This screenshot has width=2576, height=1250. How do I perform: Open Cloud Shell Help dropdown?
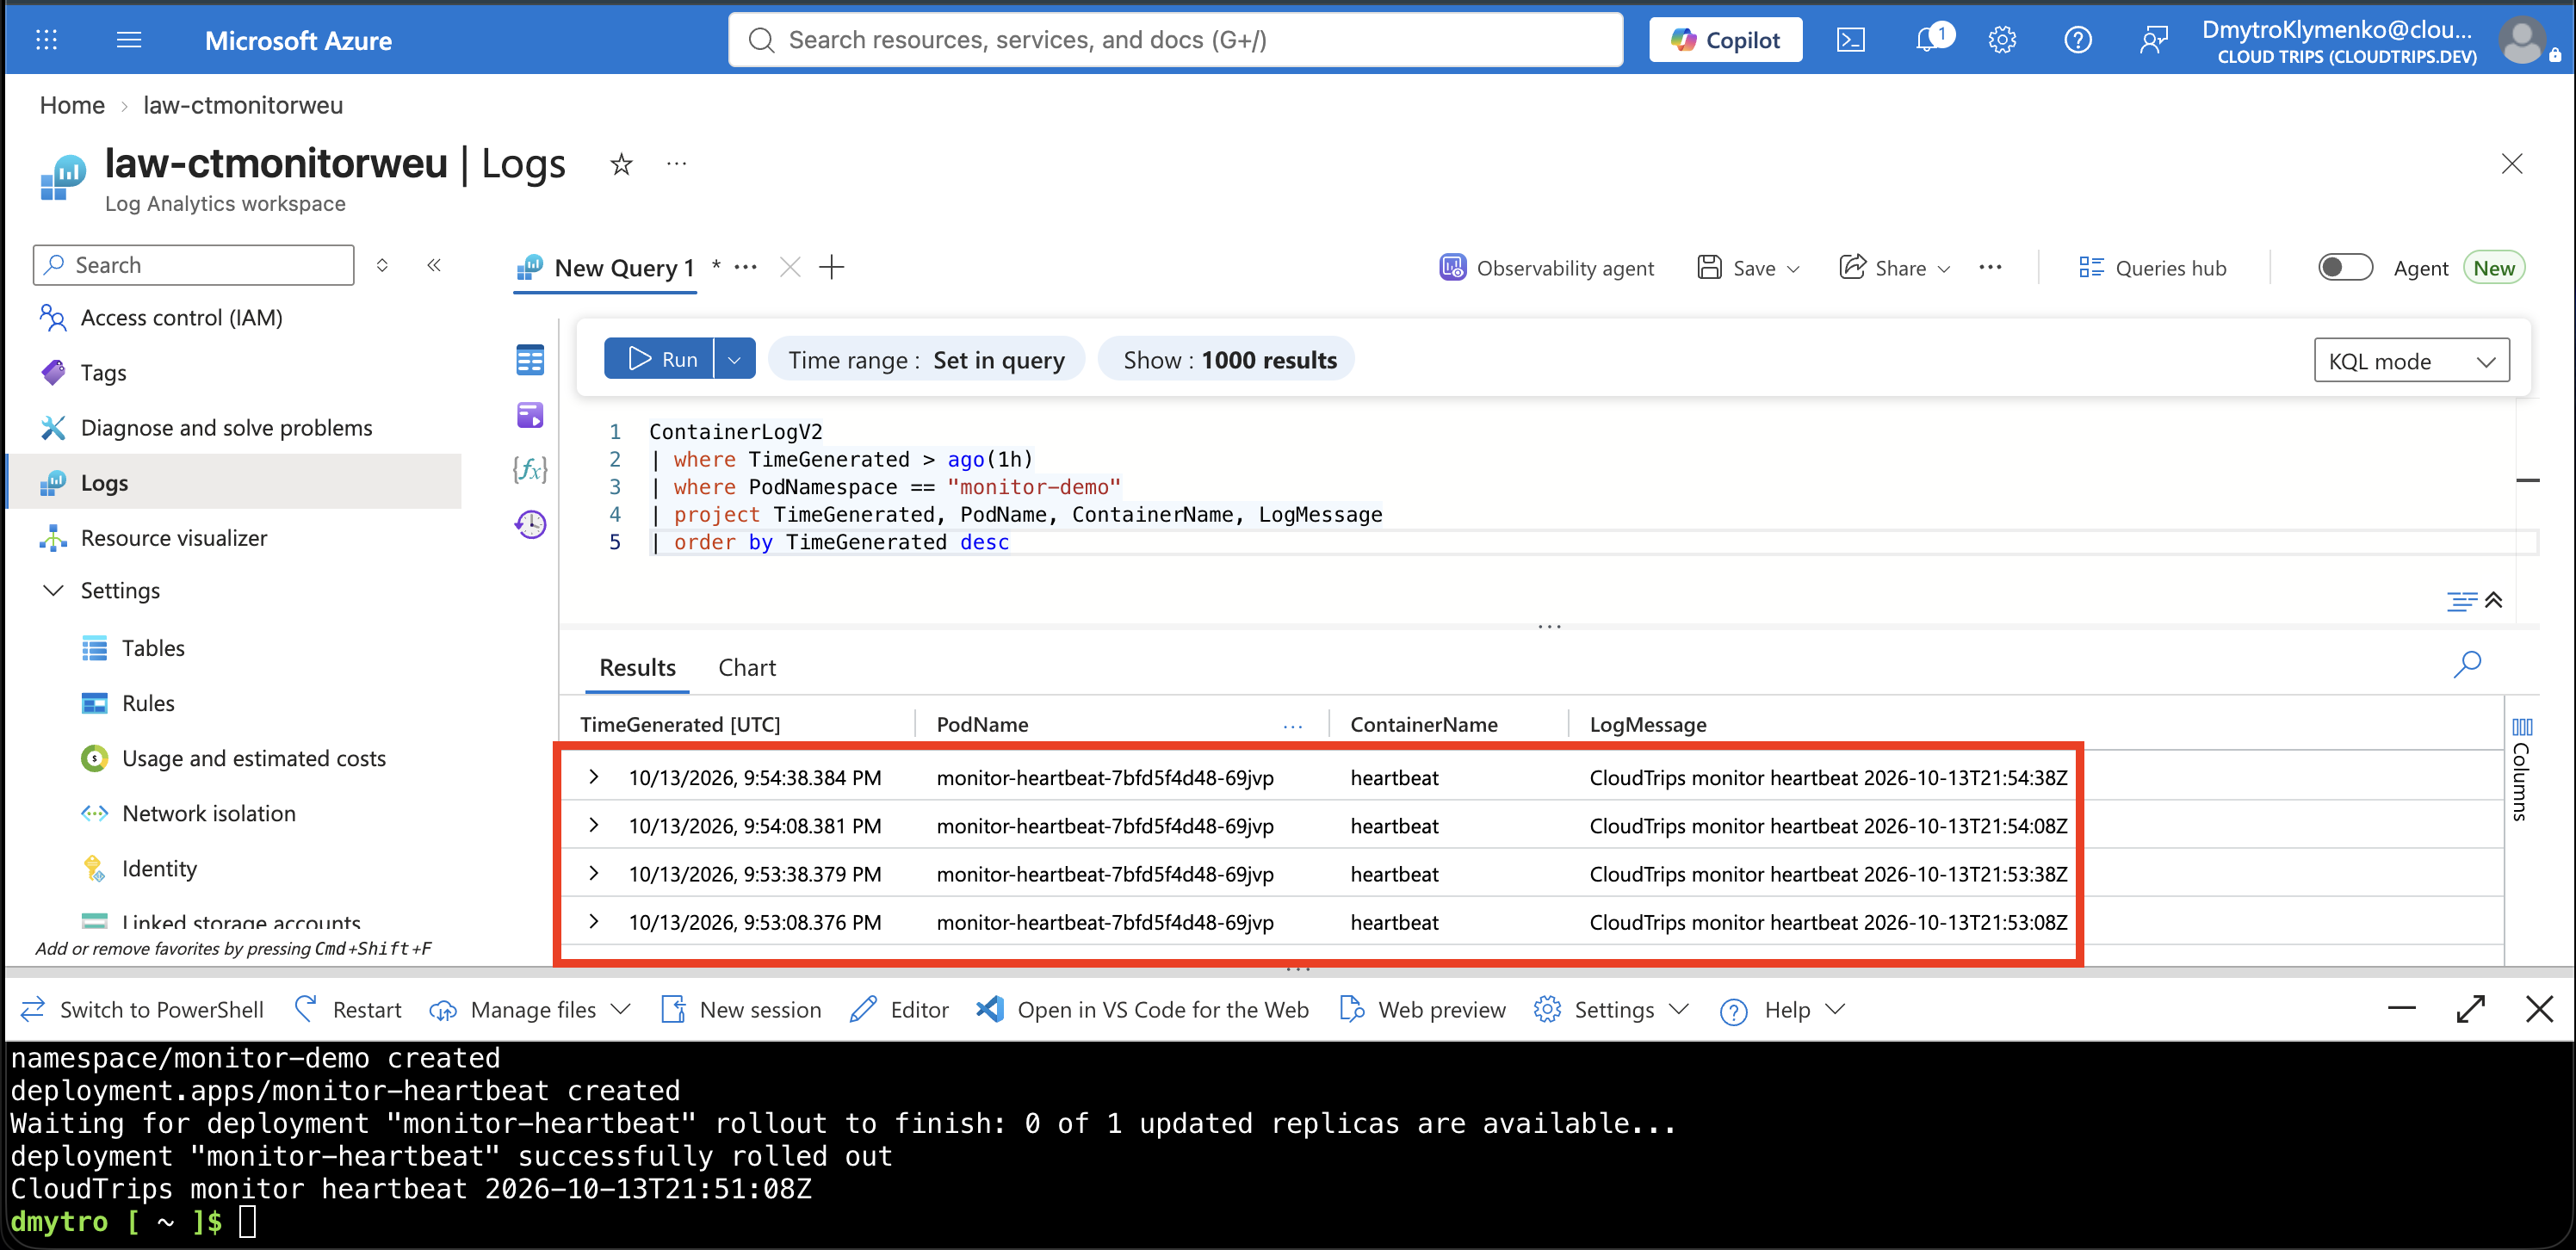click(1782, 1009)
